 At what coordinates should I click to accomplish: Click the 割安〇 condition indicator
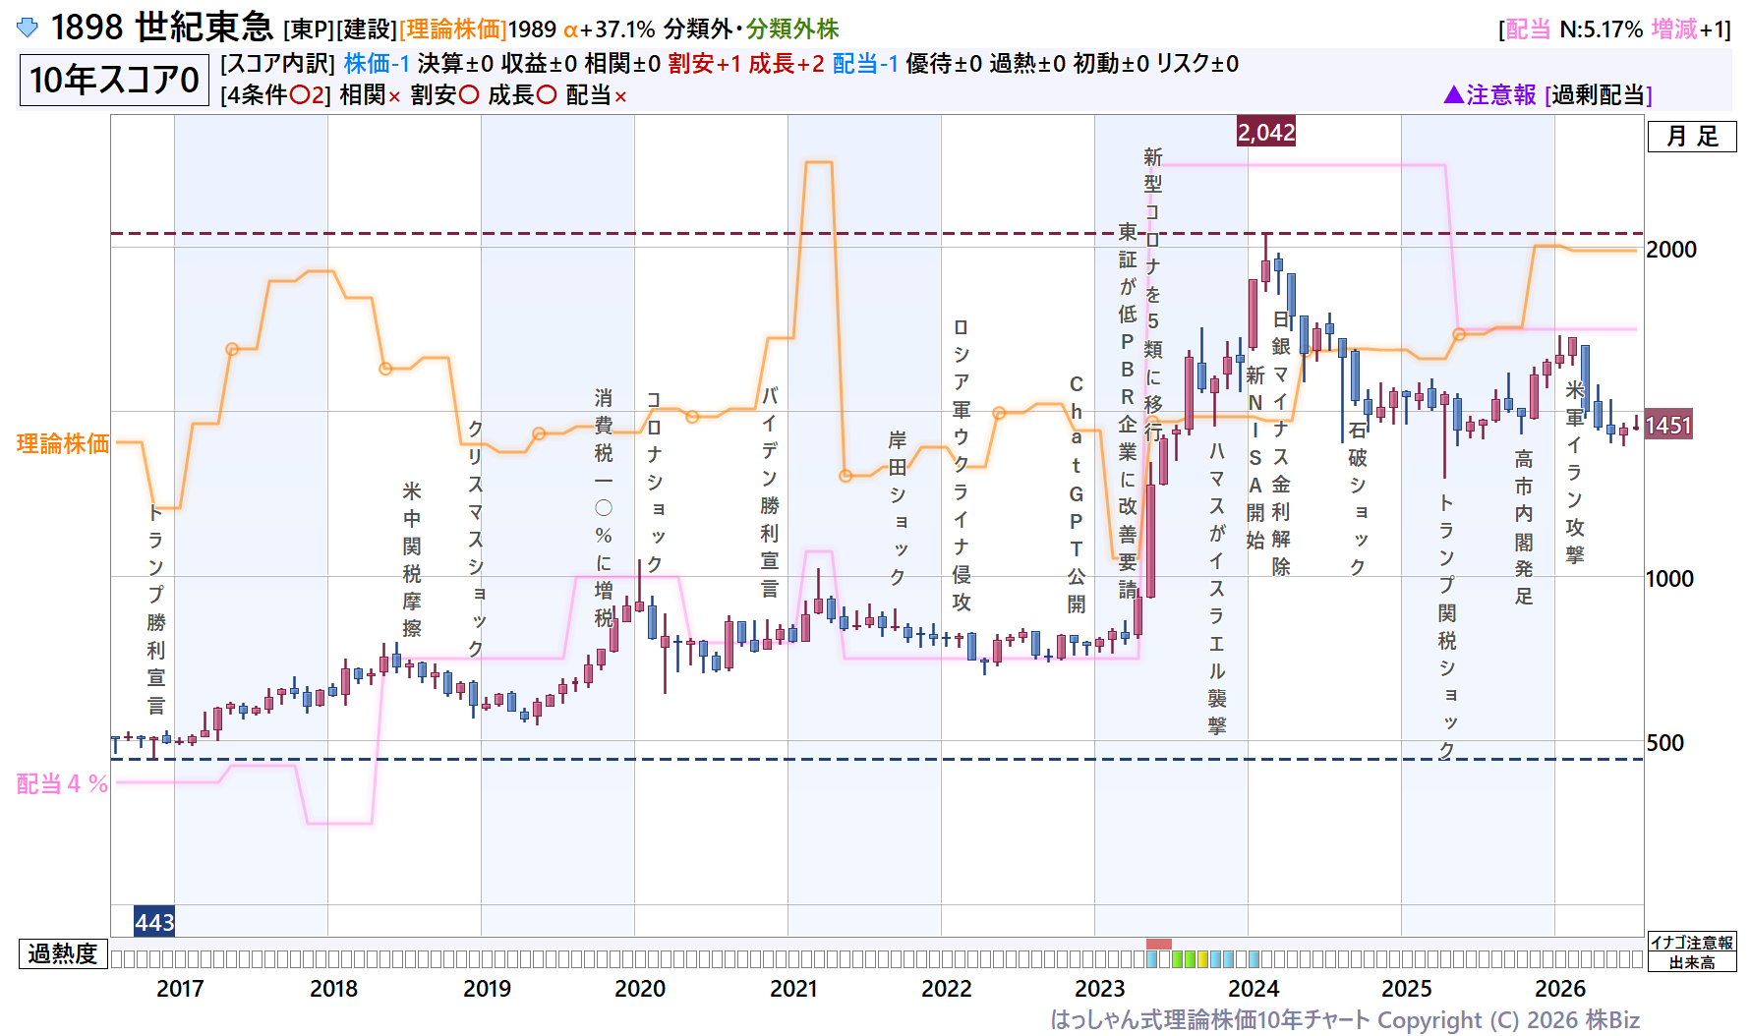pos(445,95)
